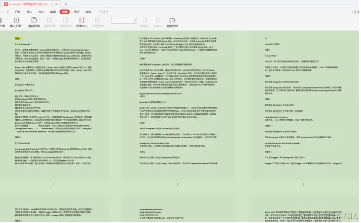
Task: Click page number 3 label
Action: (303, 184)
